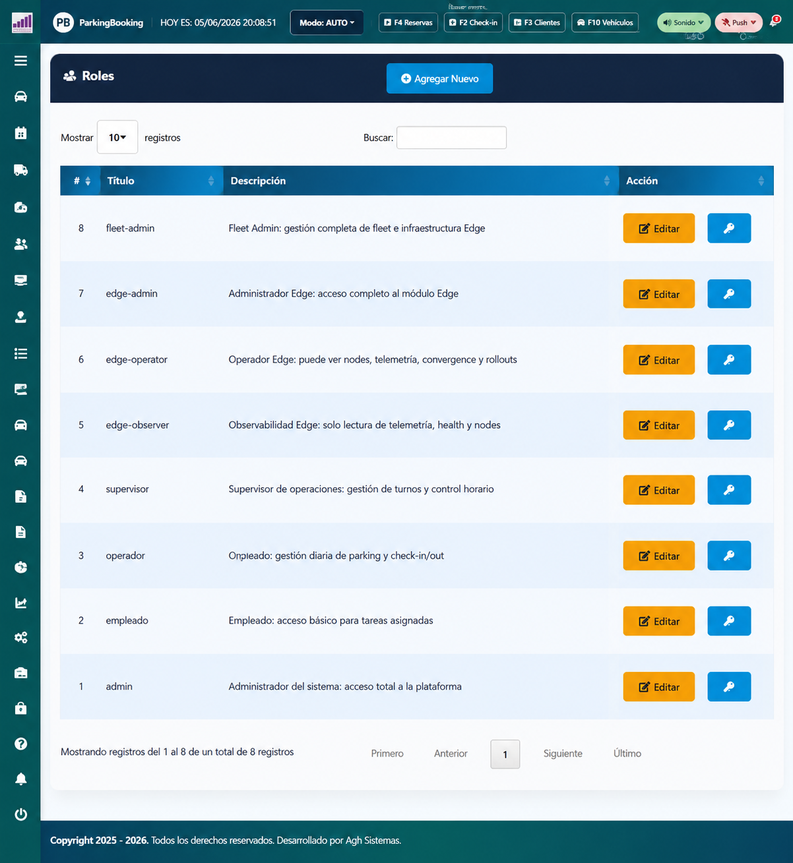Edit the fleet-admin role
Screen dimensions: 793x863
659,228
